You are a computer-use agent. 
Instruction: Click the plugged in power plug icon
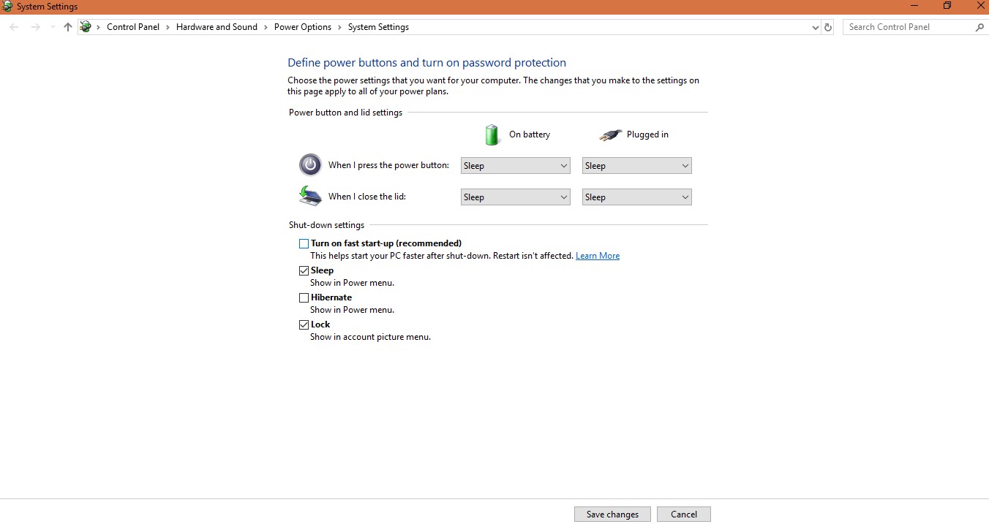point(610,135)
